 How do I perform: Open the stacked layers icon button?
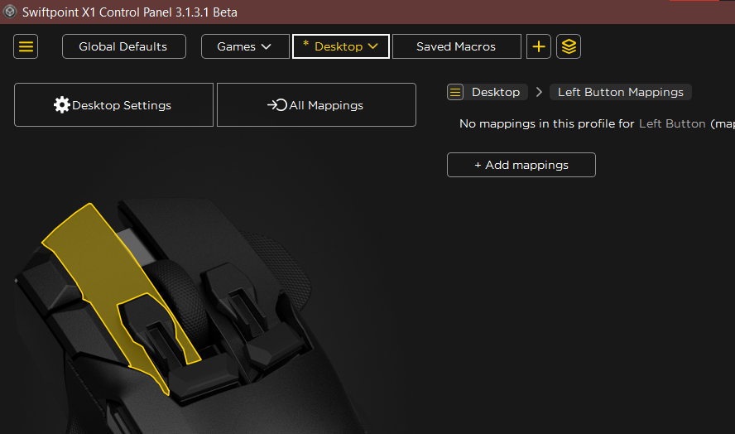coord(569,46)
